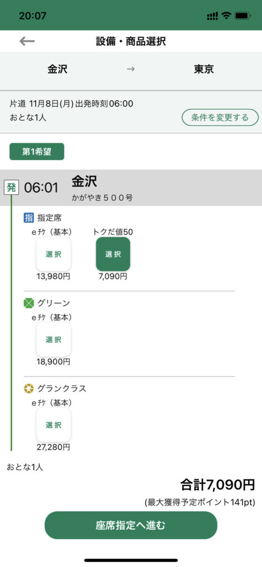Click the green clover グリーン icon
This screenshot has height=567, width=262.
pyautogui.click(x=29, y=303)
